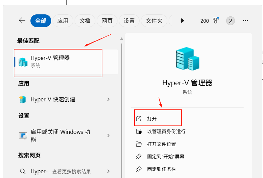
Task: Switch to the 文档 filter tab
Action: pyautogui.click(x=85, y=21)
